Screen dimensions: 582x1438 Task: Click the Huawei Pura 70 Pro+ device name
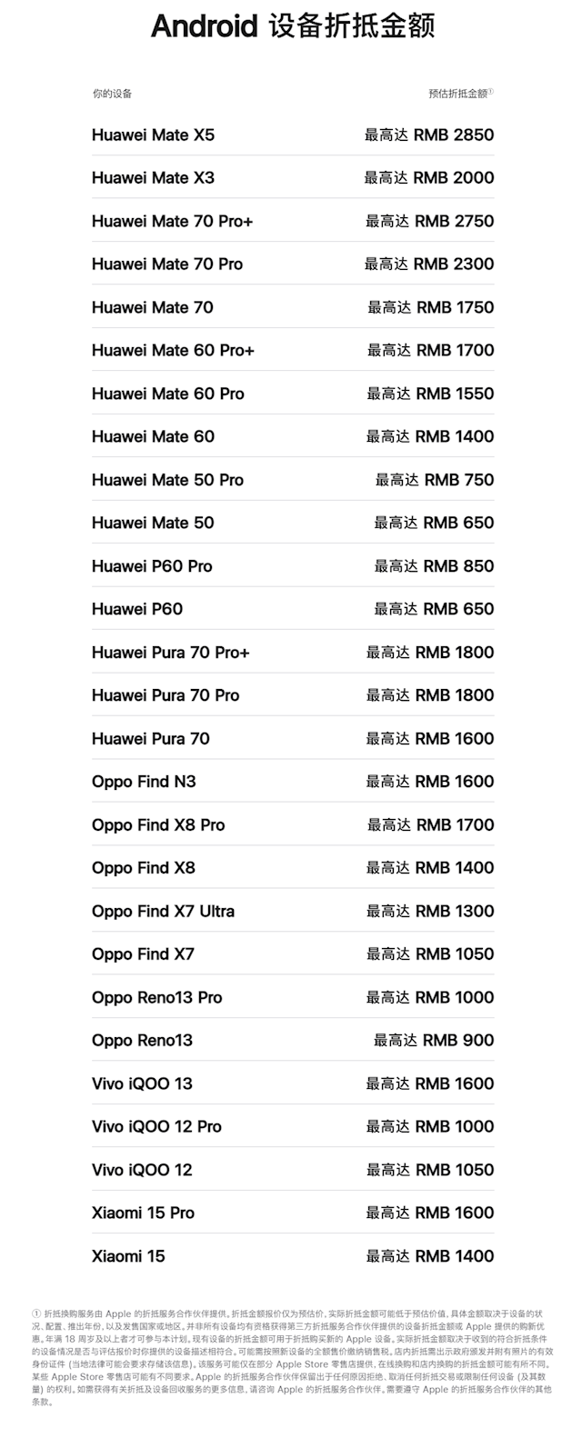tap(170, 652)
